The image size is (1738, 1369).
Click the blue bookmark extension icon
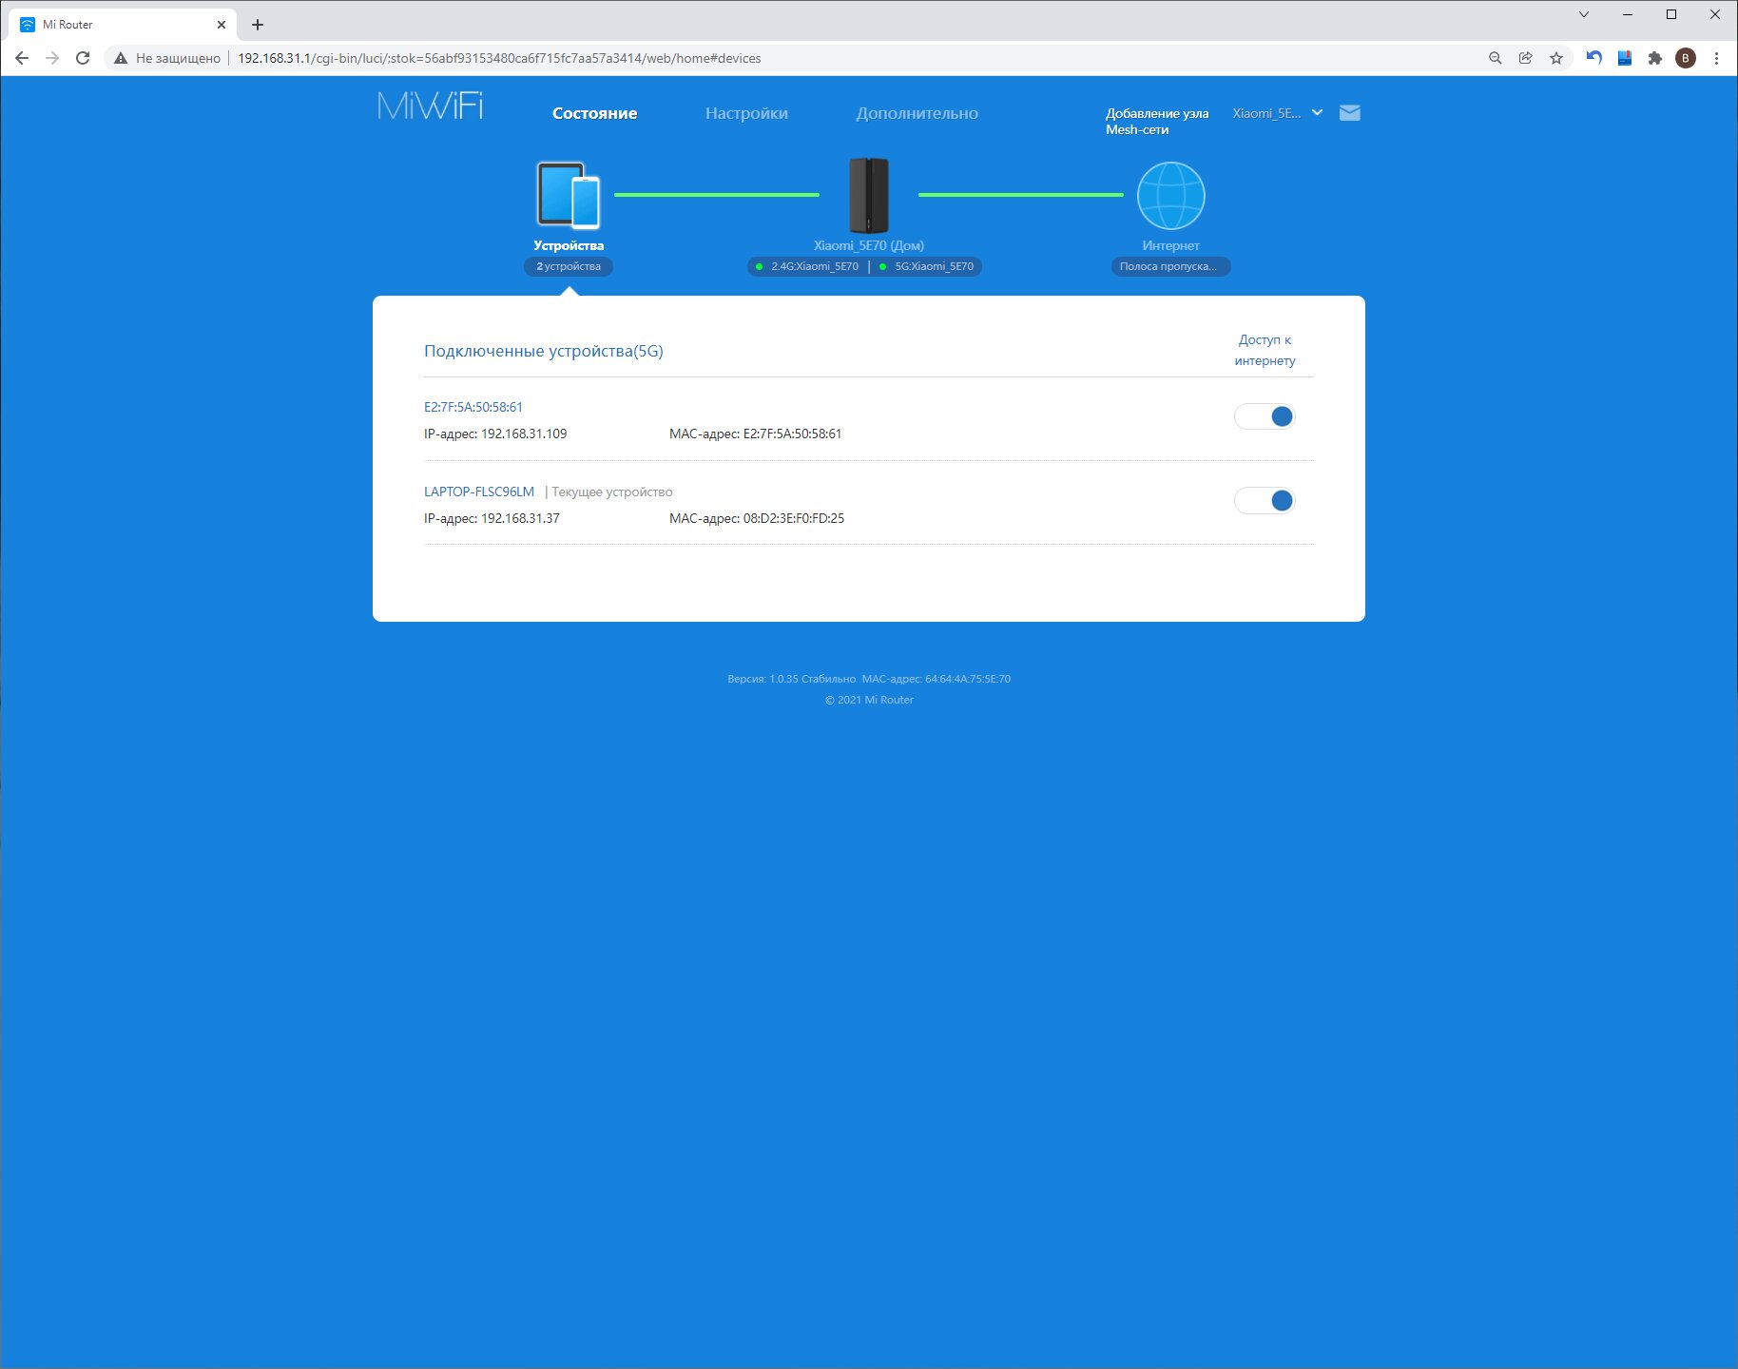click(x=1625, y=58)
